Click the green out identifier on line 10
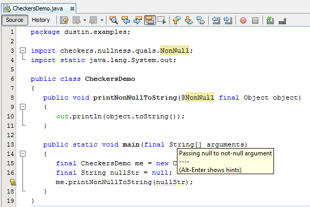This screenshot has width=310, height=207. click(62, 116)
